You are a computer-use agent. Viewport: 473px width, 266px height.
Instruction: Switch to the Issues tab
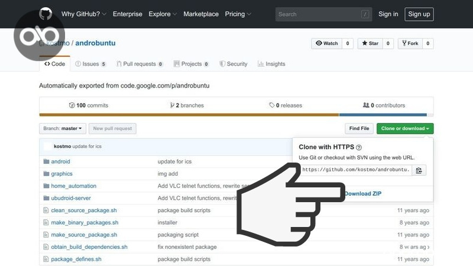coord(90,64)
